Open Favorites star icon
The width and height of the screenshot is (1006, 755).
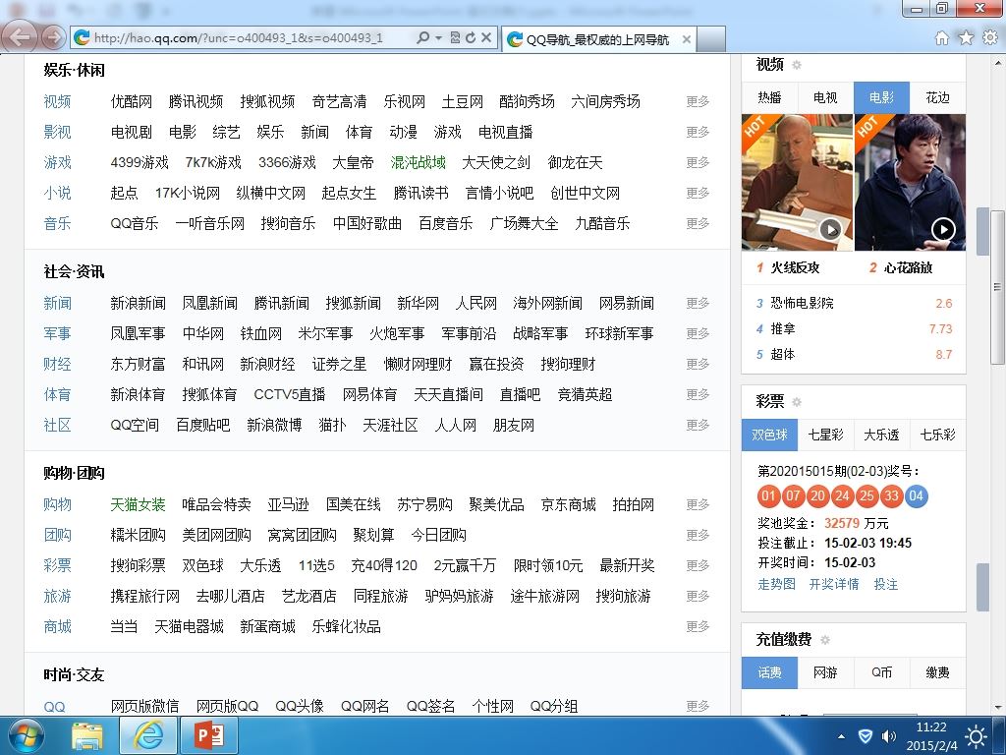(966, 38)
